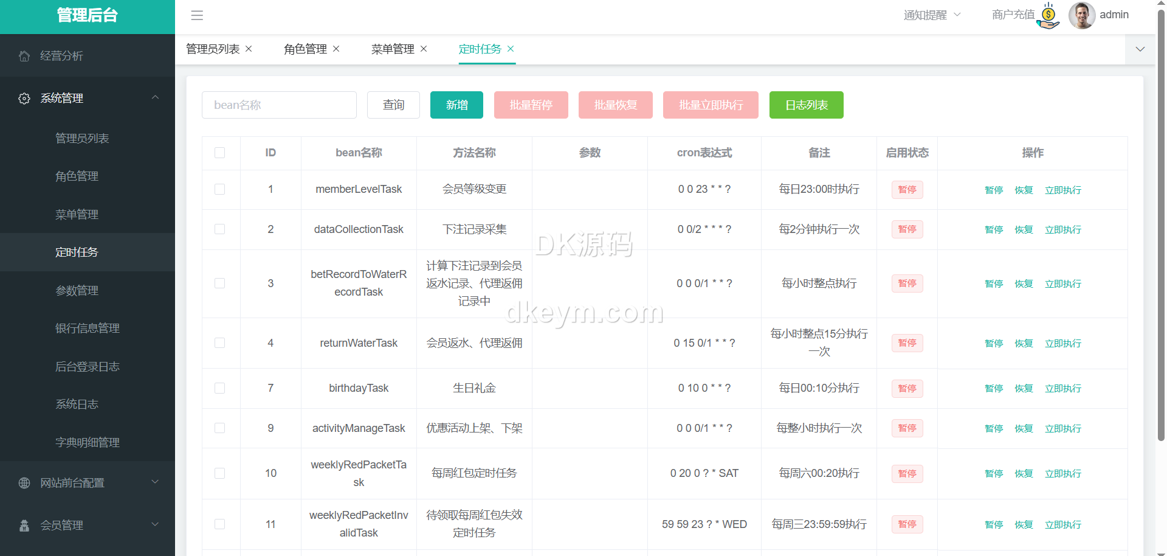Check the memberLevelTask row checkbox
This screenshot has height=556, width=1167.
point(220,189)
